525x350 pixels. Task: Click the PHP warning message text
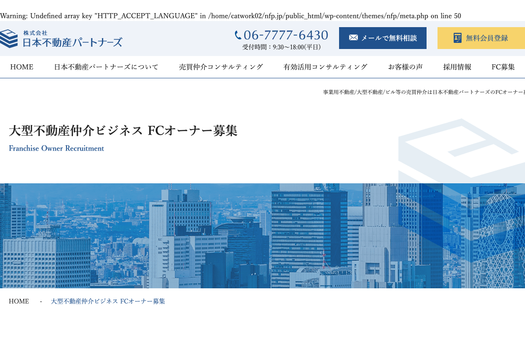click(231, 16)
